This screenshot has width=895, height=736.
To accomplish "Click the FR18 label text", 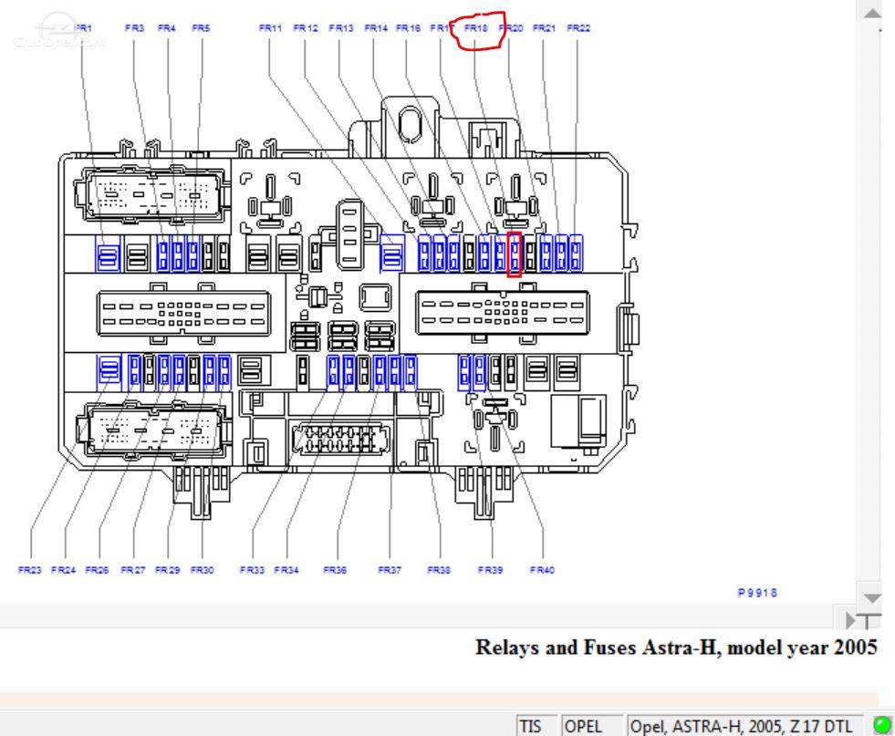I will point(476,27).
